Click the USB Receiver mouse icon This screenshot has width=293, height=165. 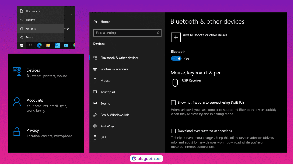click(175, 82)
